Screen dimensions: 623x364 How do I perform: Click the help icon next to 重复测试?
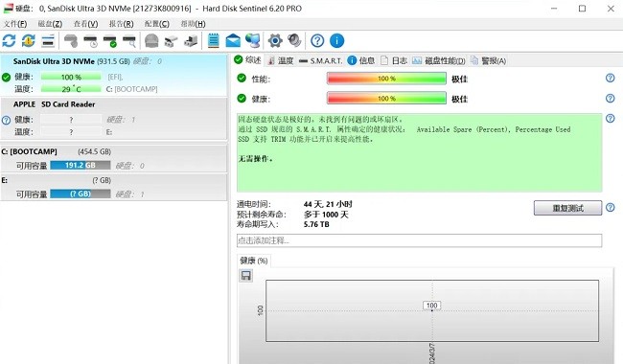point(611,207)
